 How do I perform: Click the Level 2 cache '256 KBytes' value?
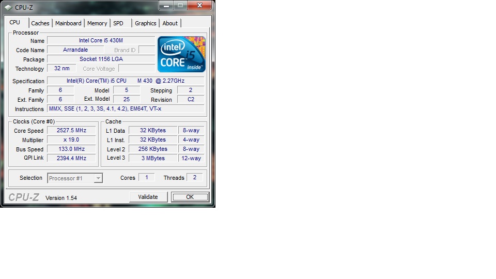153,149
